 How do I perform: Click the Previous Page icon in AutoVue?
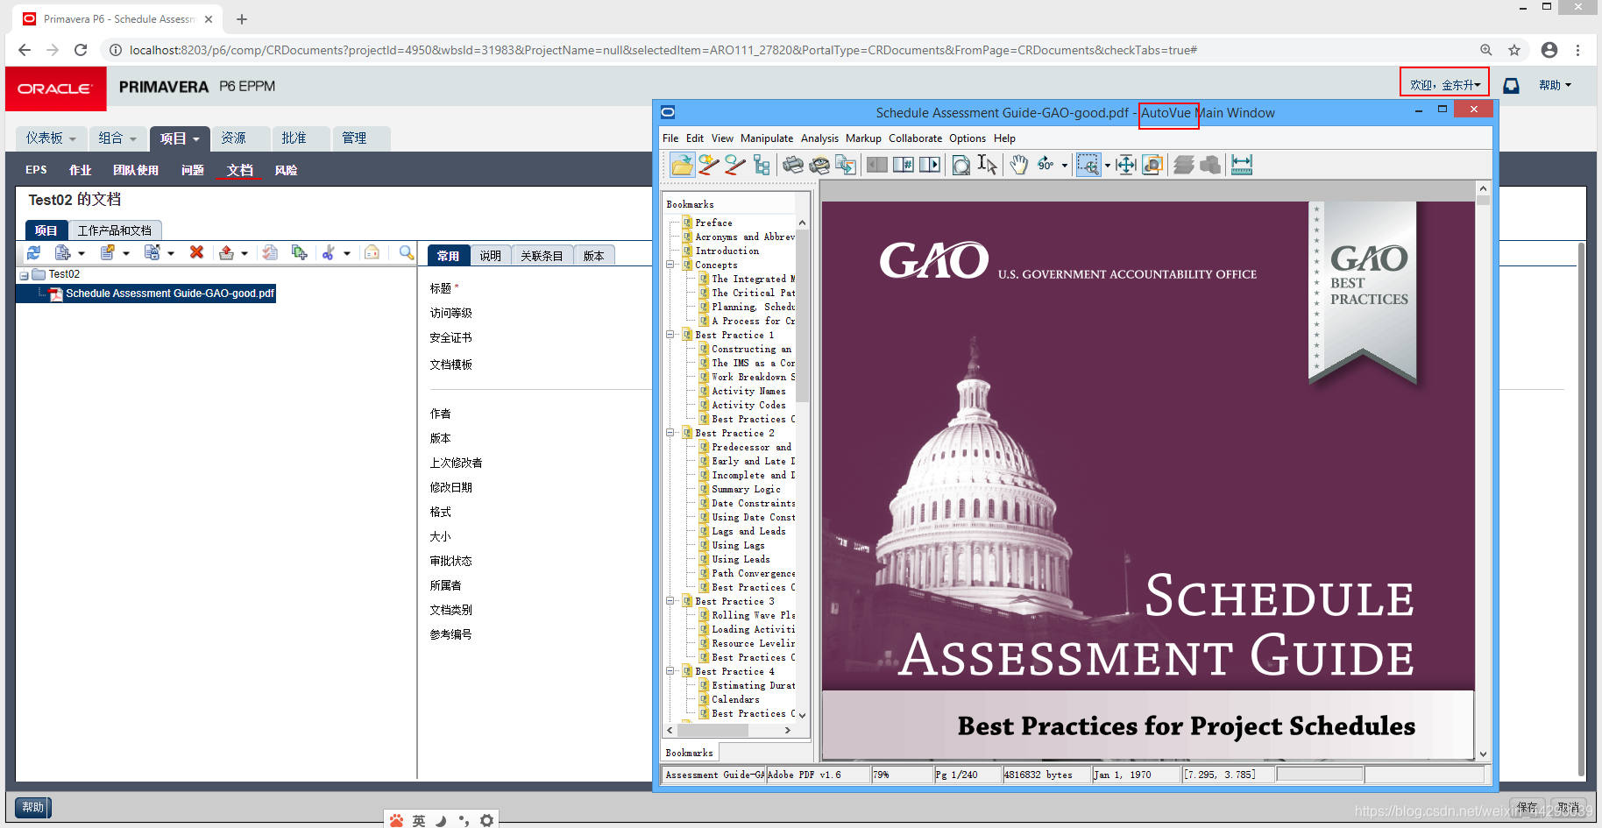point(877,165)
